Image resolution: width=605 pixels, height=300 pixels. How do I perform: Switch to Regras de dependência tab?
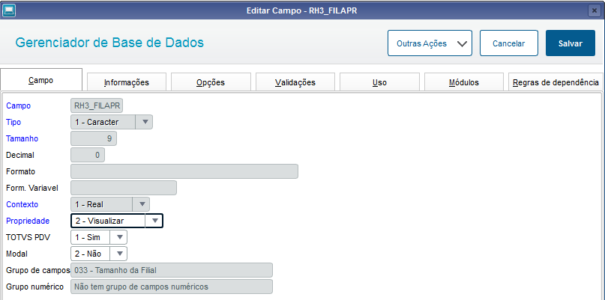[556, 82]
